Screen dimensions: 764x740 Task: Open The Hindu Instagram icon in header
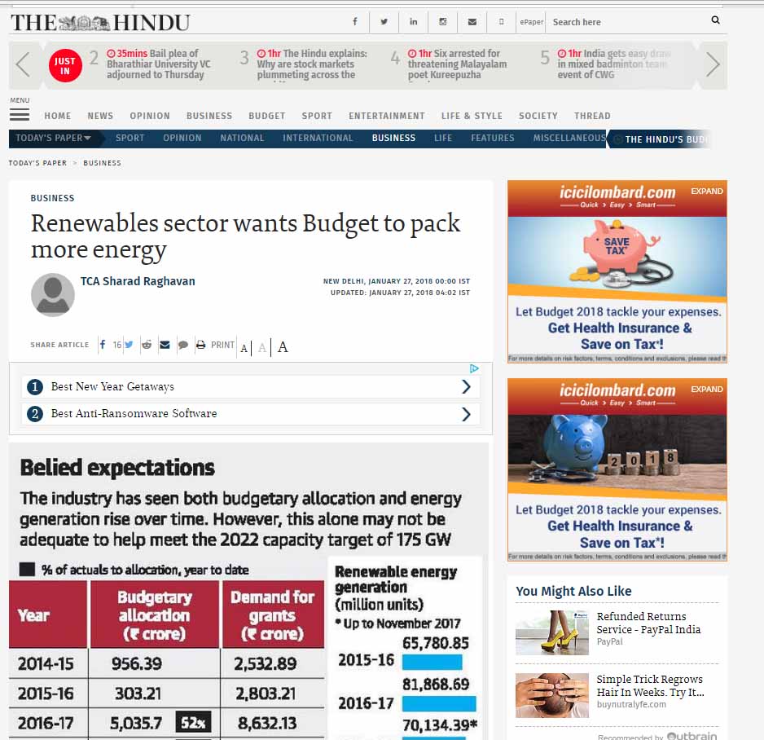click(442, 22)
